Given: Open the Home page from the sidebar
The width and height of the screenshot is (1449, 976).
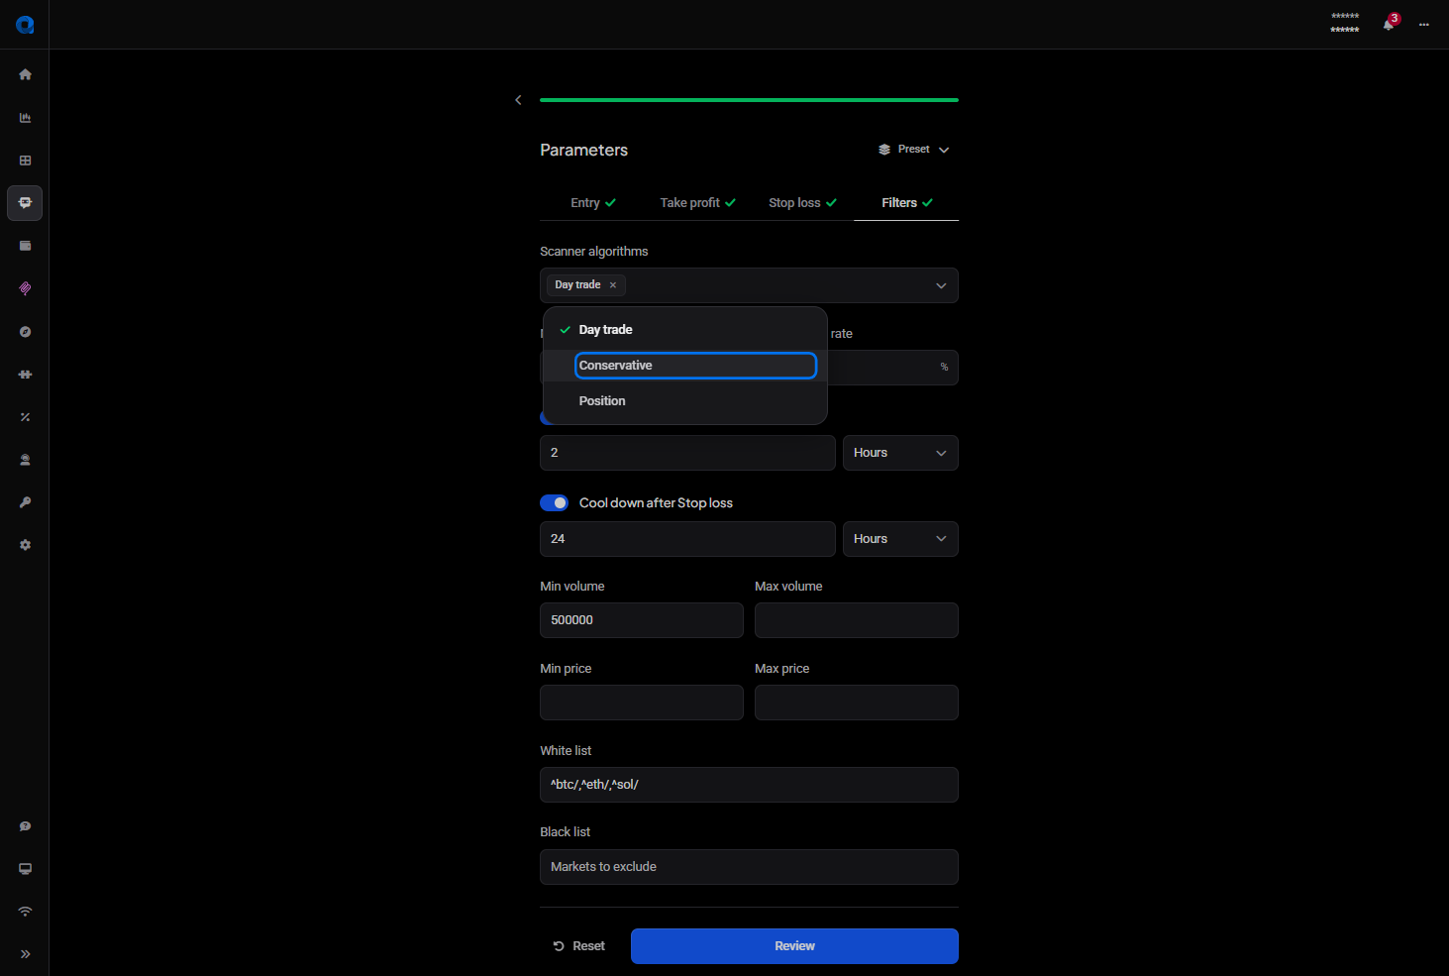Looking at the screenshot, I should pyautogui.click(x=25, y=74).
